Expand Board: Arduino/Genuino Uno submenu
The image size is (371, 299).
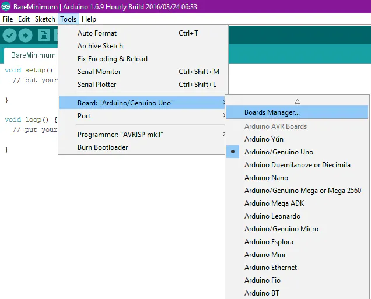(142, 103)
